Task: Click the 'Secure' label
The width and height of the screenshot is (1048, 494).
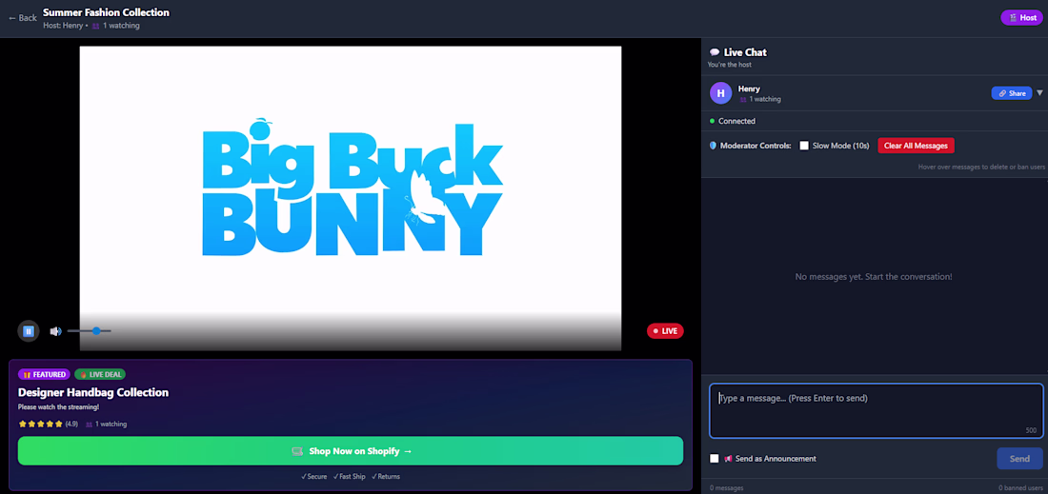Action: [313, 477]
